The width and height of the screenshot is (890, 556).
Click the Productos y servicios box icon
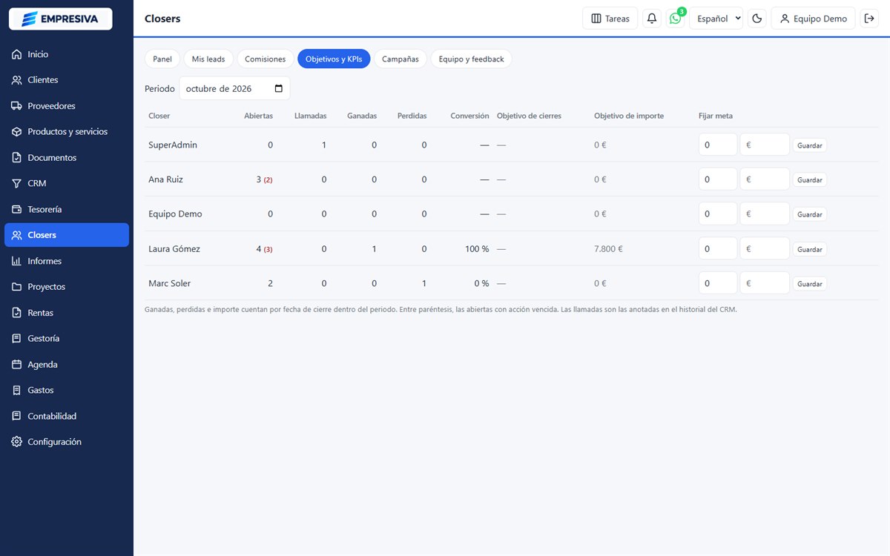click(17, 131)
